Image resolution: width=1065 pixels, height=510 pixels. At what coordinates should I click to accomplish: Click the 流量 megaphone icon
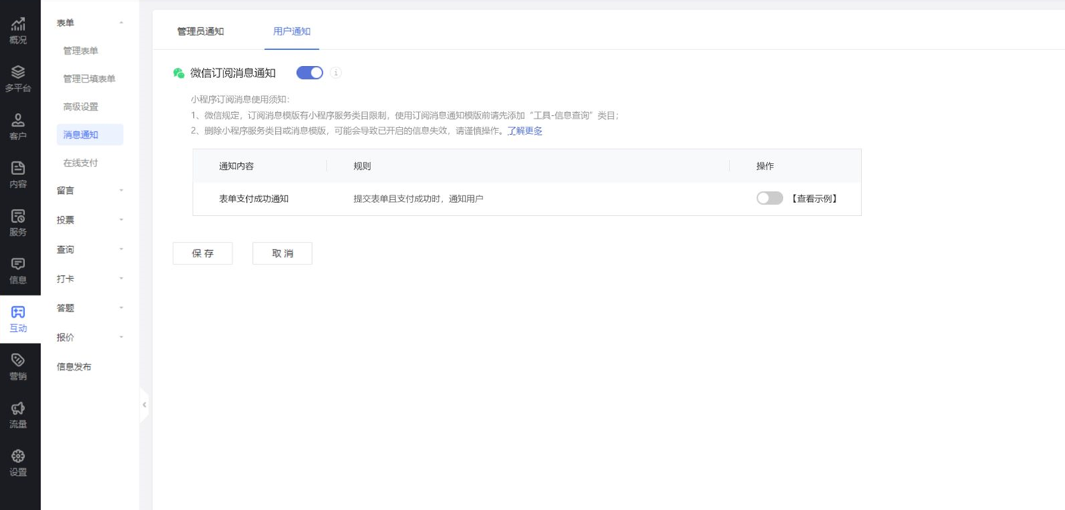[18, 409]
